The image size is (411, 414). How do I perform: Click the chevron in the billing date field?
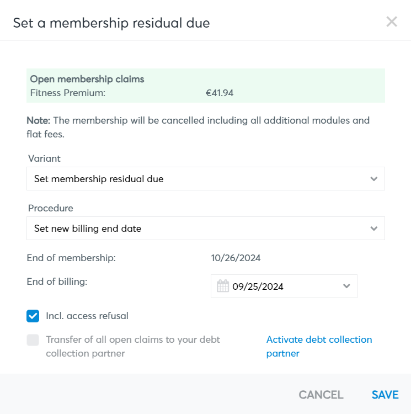pos(346,286)
